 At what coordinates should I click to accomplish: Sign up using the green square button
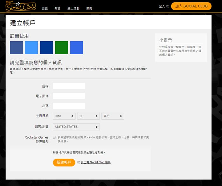62,48
